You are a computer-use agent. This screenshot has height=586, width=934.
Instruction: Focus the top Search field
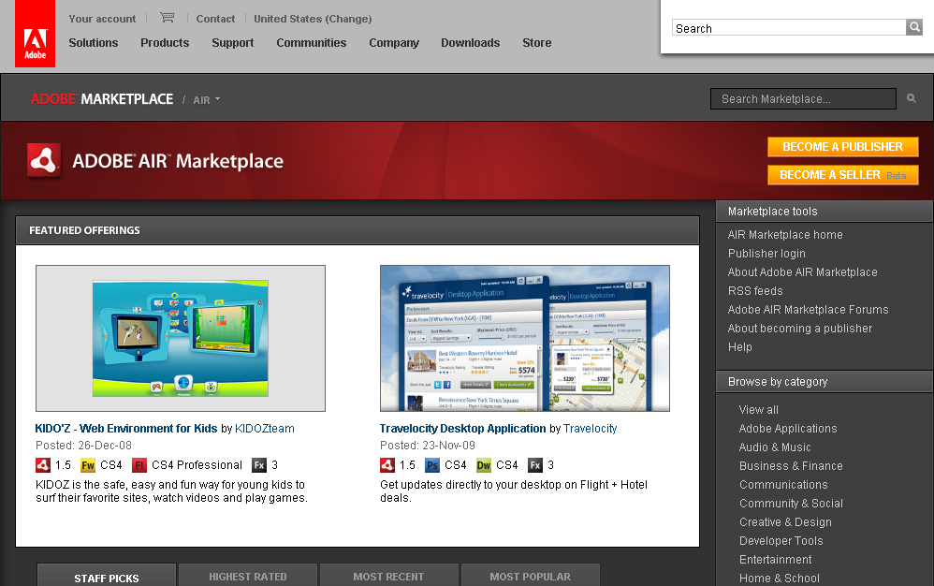pyautogui.click(x=789, y=27)
